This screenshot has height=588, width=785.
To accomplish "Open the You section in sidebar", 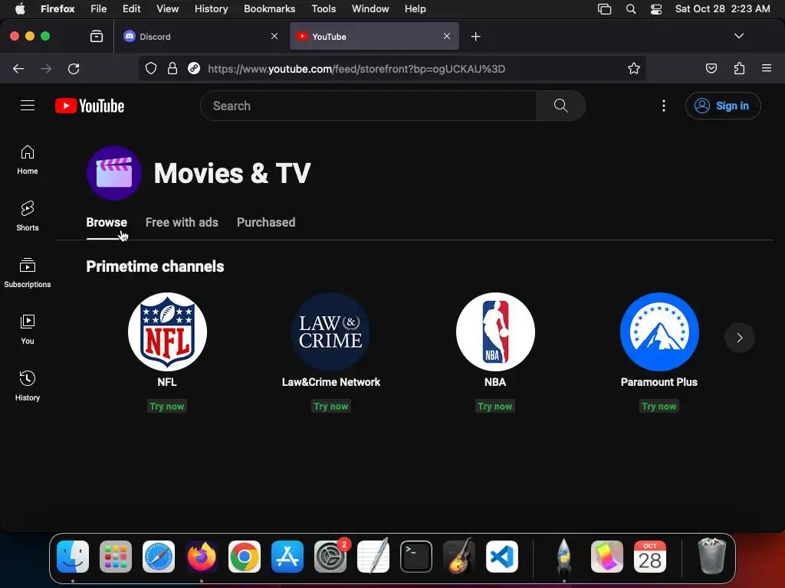I will click(28, 329).
